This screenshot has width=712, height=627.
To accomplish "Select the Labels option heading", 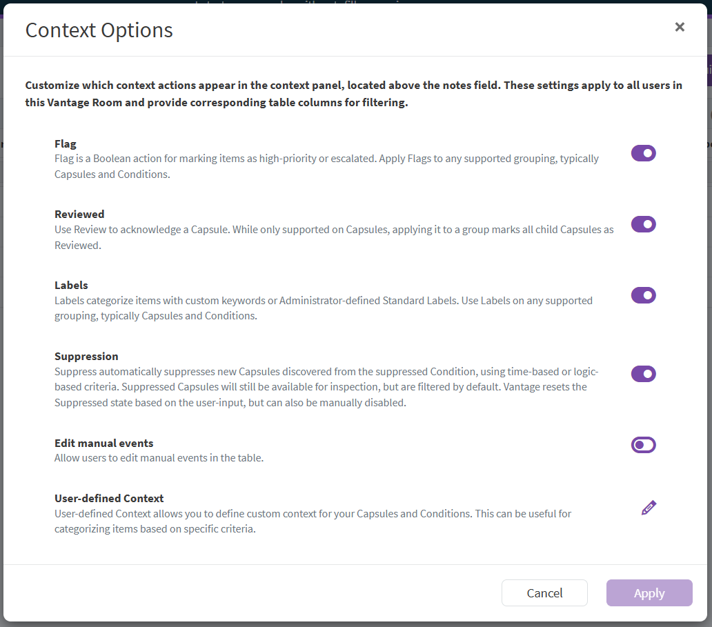I will pos(71,285).
